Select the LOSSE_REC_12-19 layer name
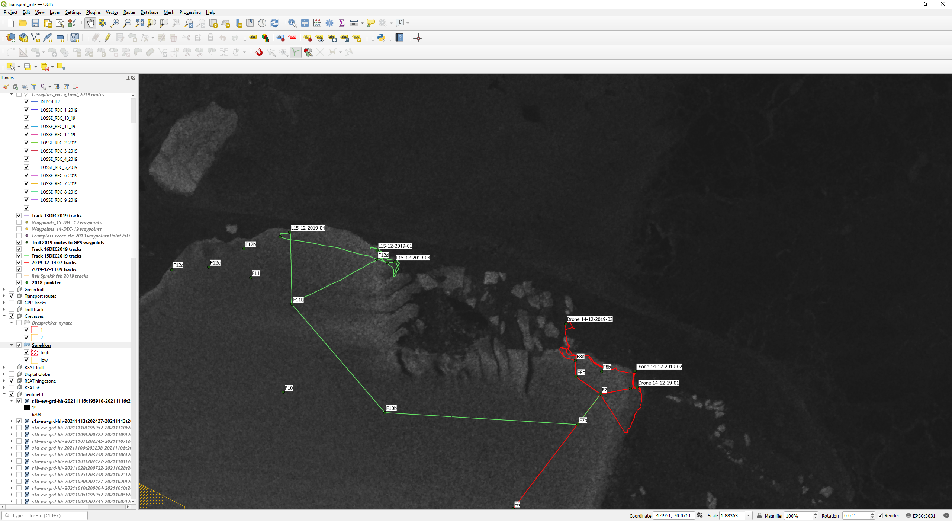The height and width of the screenshot is (521, 952). click(x=58, y=134)
